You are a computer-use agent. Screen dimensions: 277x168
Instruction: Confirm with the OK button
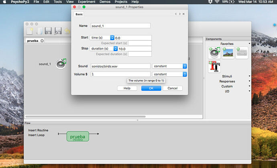click(x=151, y=88)
